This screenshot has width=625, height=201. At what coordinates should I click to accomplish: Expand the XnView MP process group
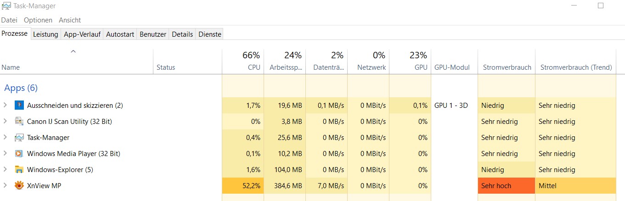pyautogui.click(x=5, y=186)
